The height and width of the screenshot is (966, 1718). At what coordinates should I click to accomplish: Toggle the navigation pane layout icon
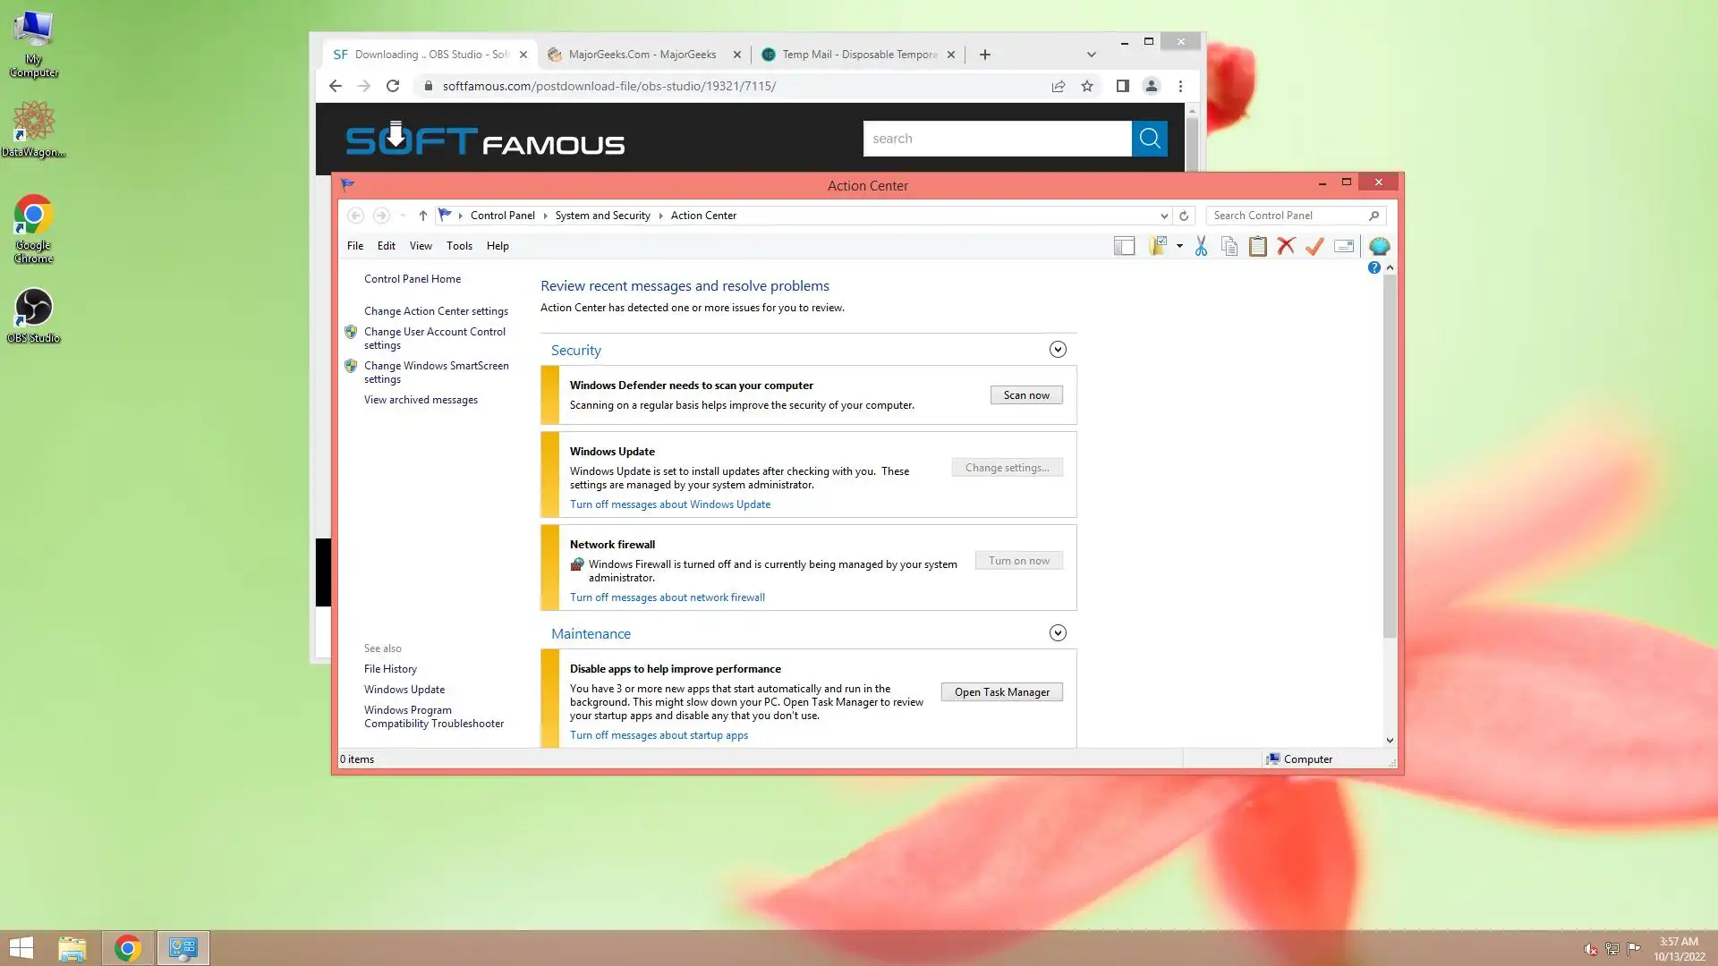click(x=1124, y=246)
